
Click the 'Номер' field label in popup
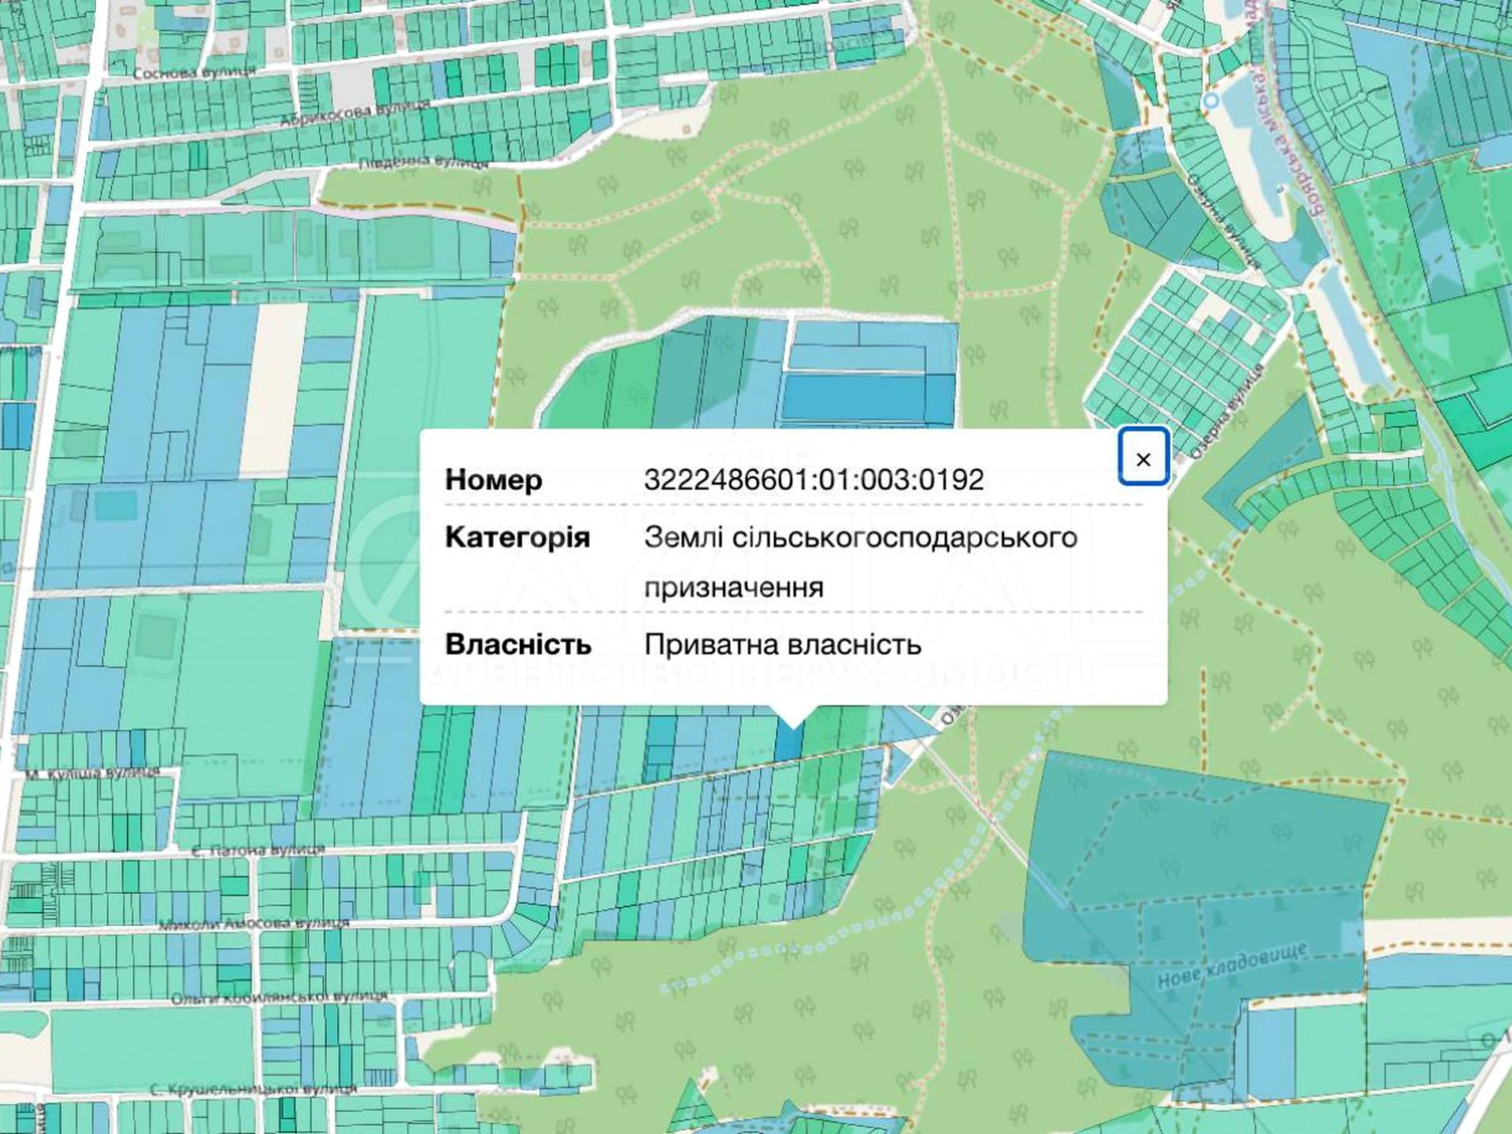click(x=493, y=480)
